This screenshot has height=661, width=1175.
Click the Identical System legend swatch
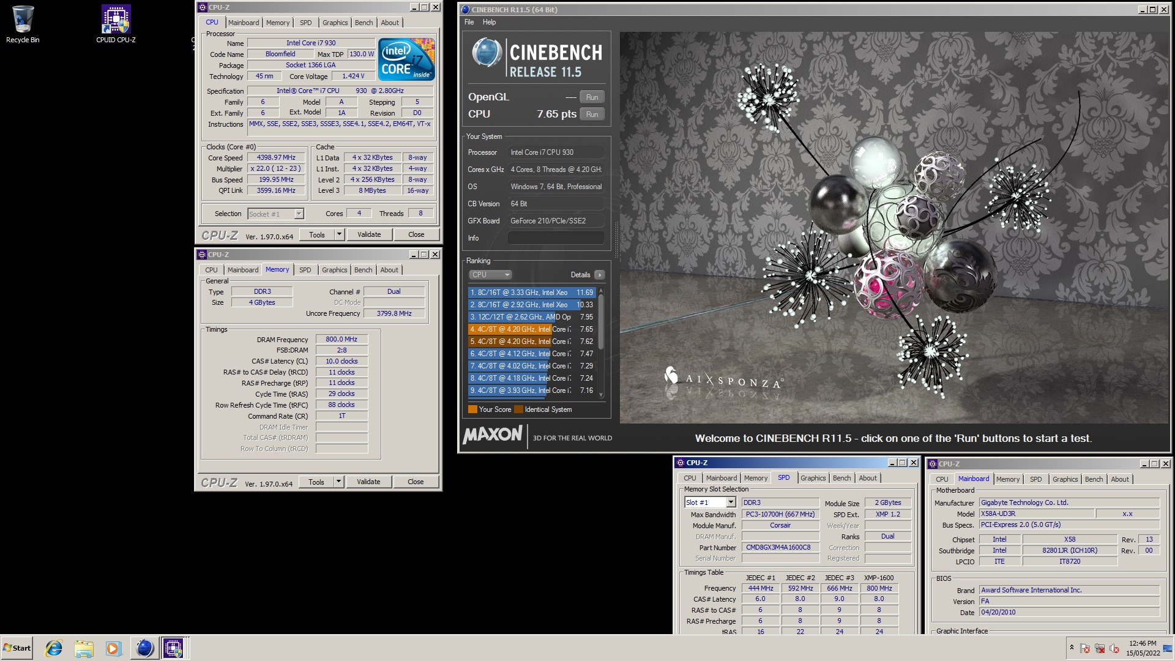(x=519, y=409)
